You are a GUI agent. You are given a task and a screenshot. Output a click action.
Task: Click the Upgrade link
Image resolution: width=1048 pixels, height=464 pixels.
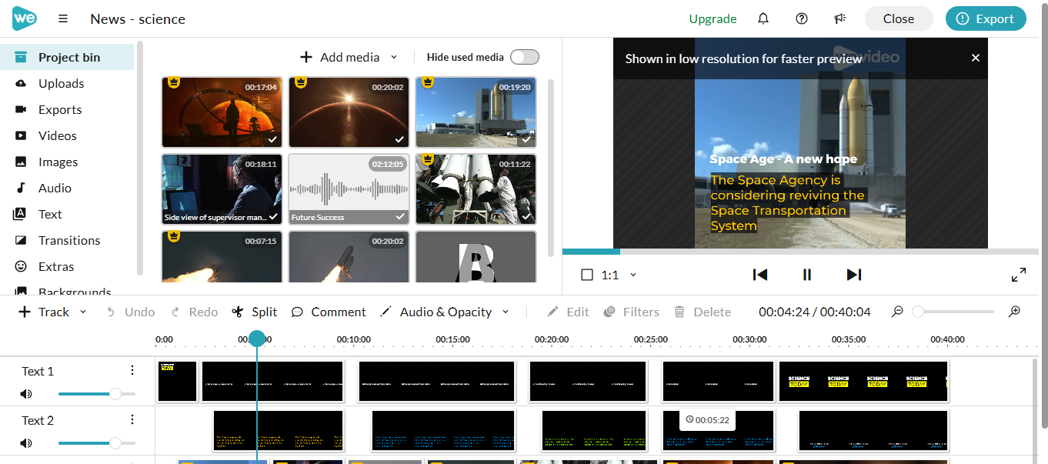(x=712, y=18)
